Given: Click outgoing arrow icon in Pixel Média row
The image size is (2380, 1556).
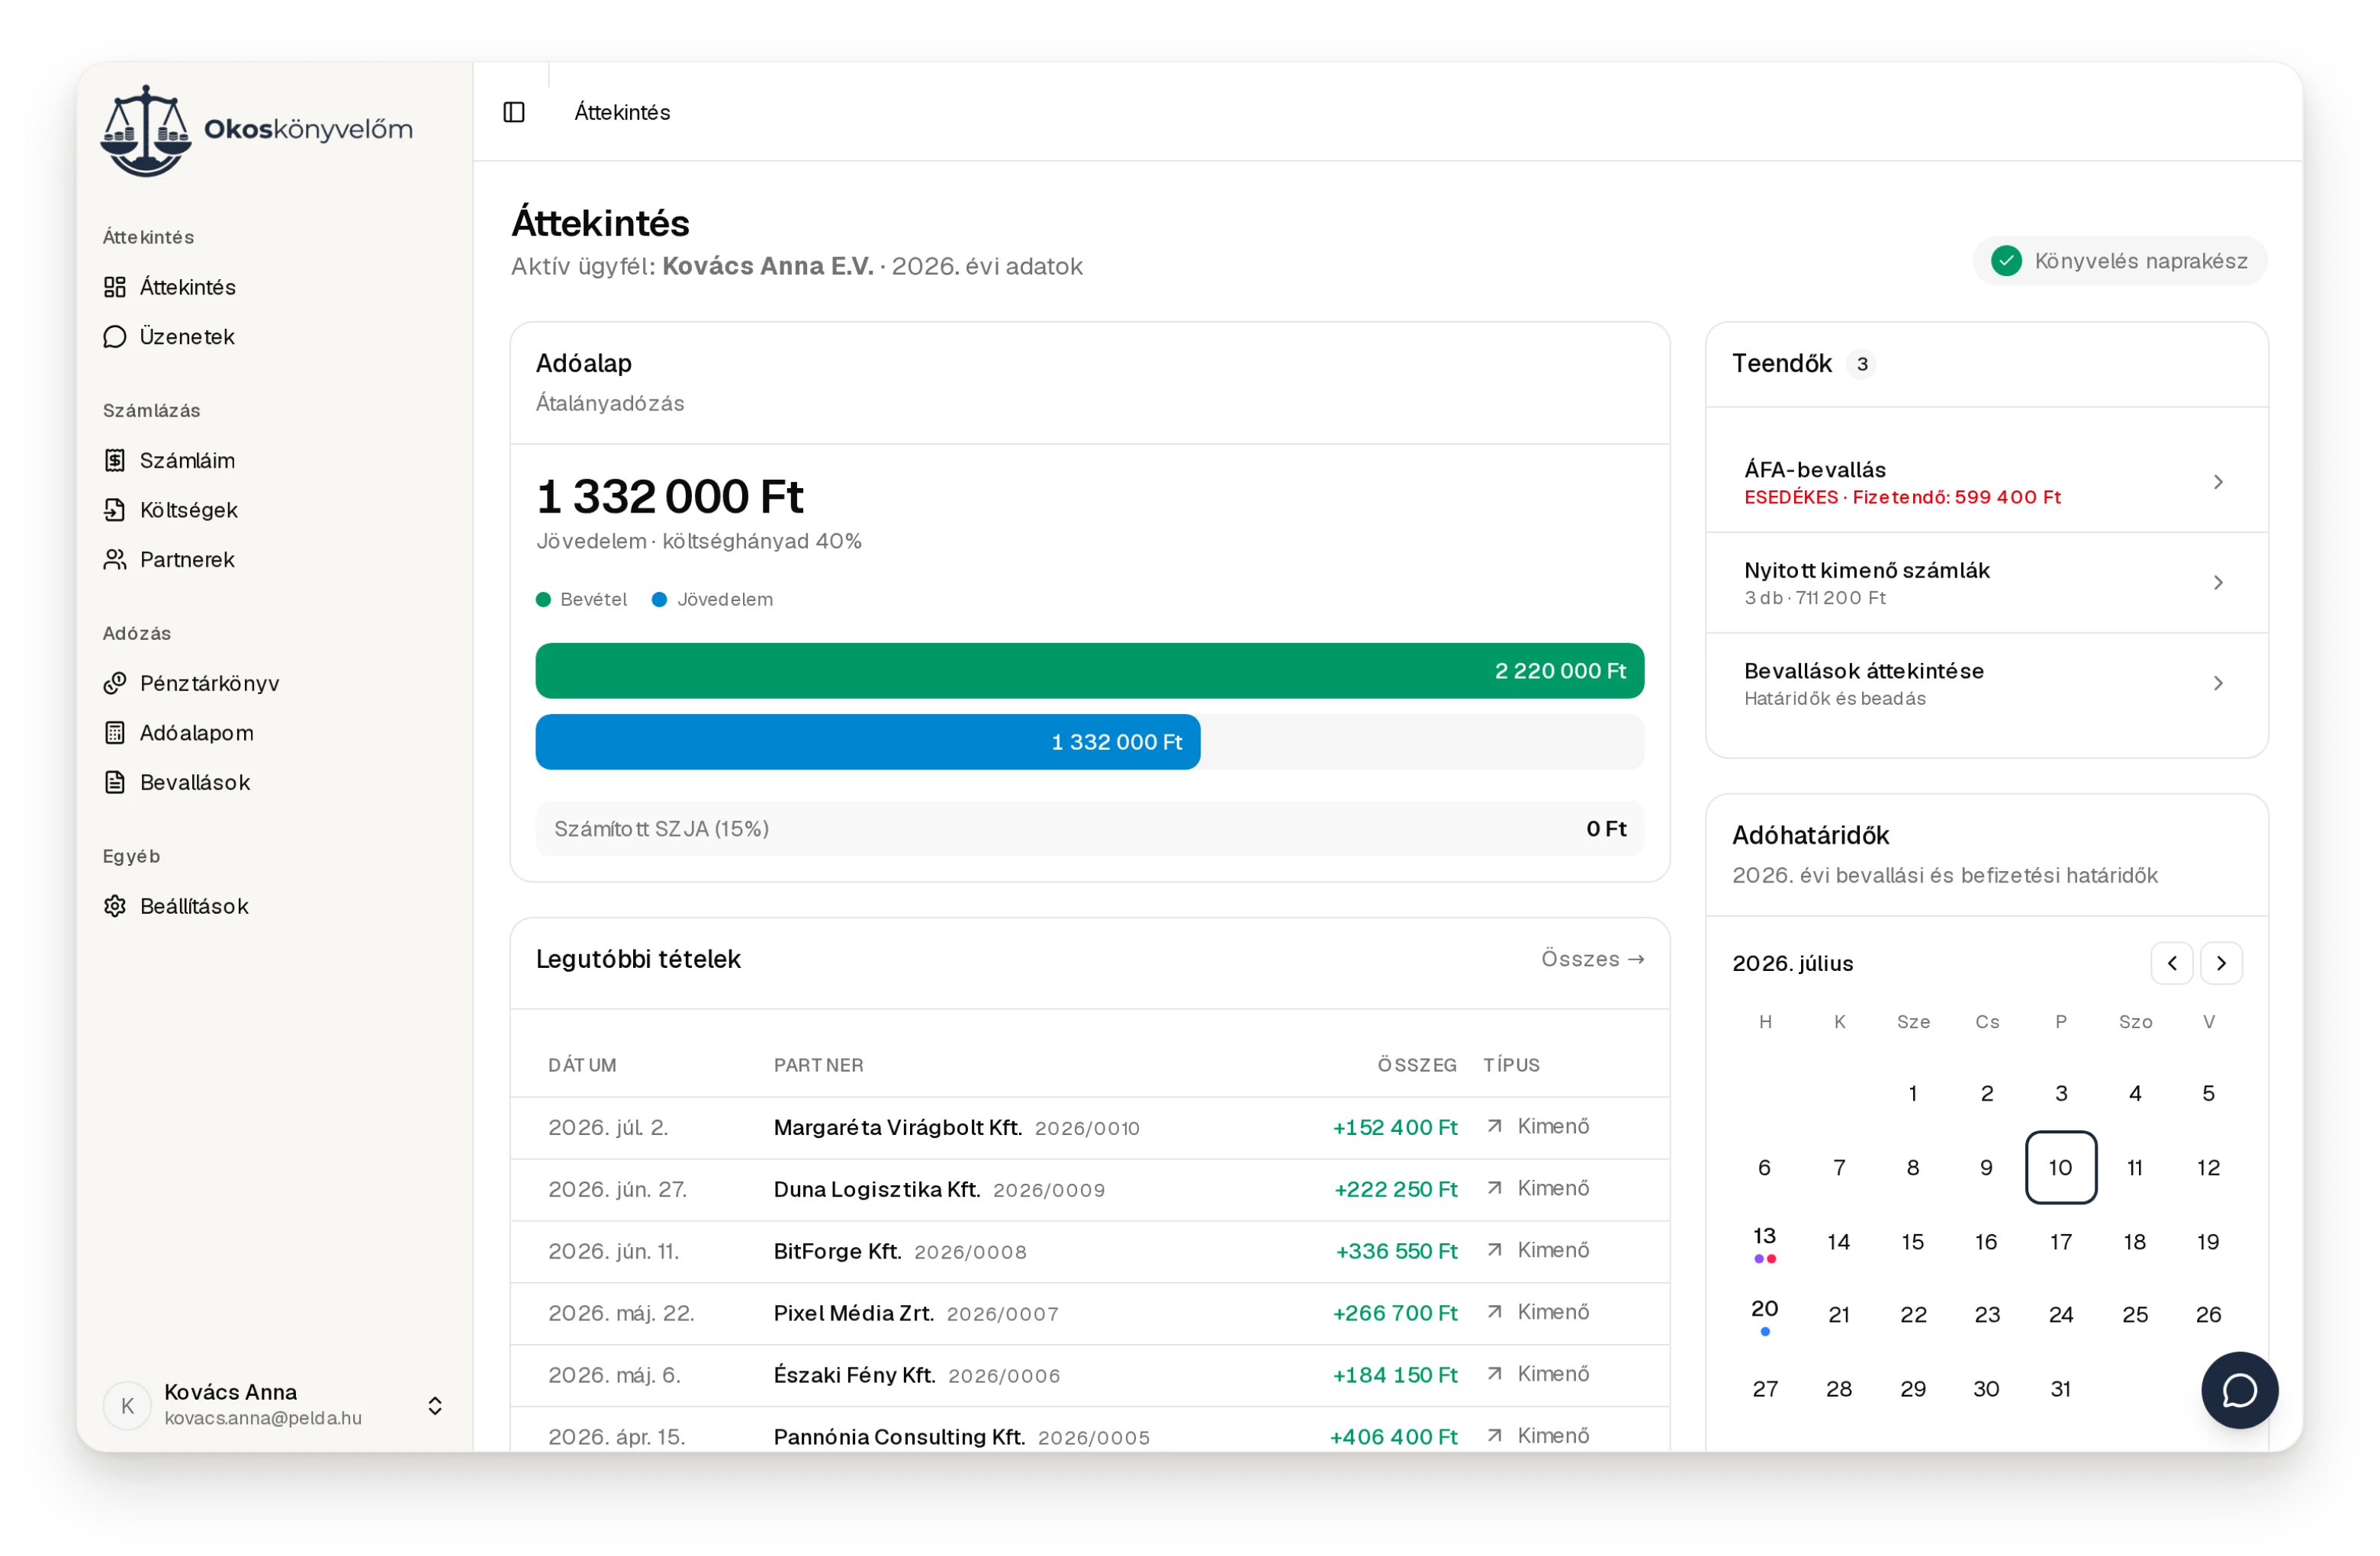Looking at the screenshot, I should pyautogui.click(x=1494, y=1312).
